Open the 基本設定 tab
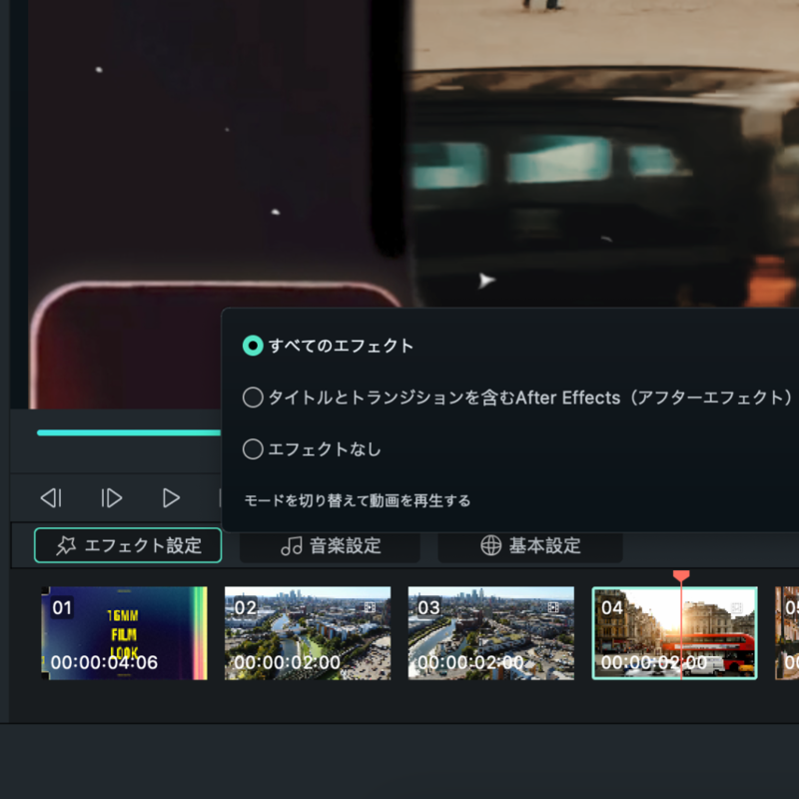 point(530,545)
